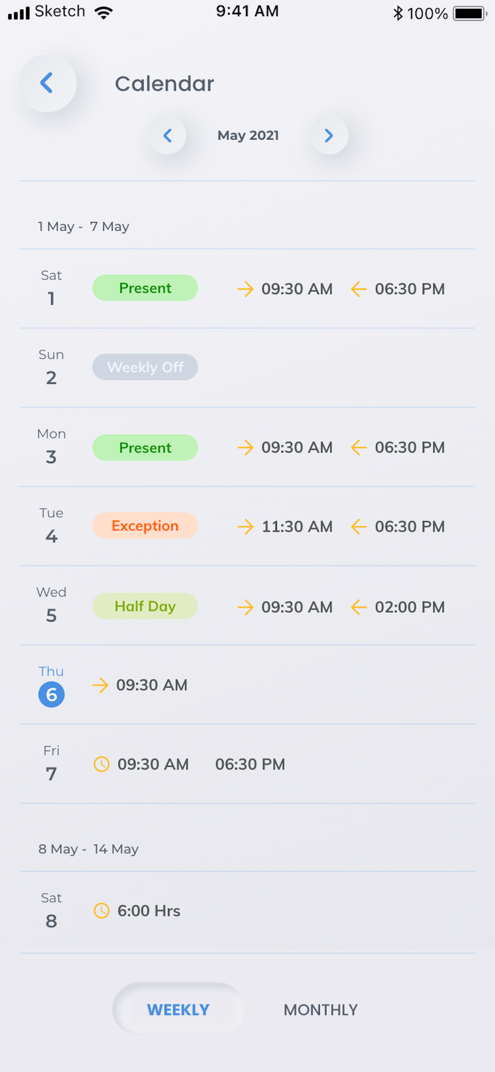The height and width of the screenshot is (1072, 495).
Task: Click the clock icon beside 6:00 Hrs
Action: (101, 911)
